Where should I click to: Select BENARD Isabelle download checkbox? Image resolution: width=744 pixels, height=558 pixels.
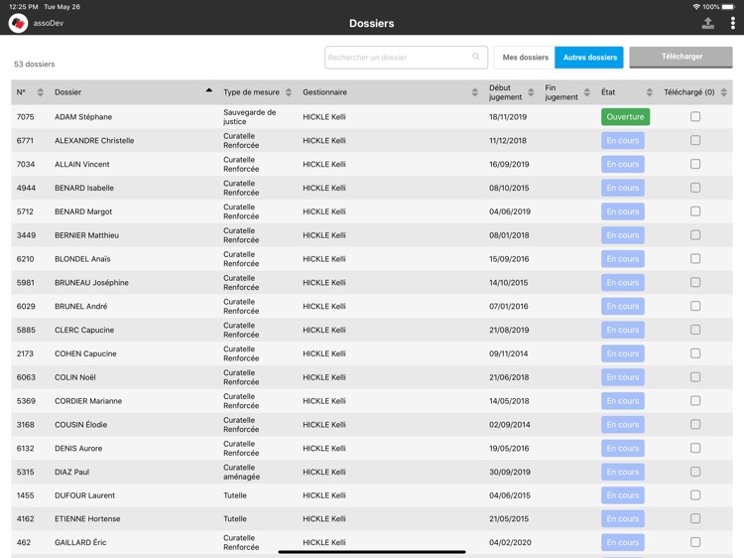pyautogui.click(x=695, y=188)
